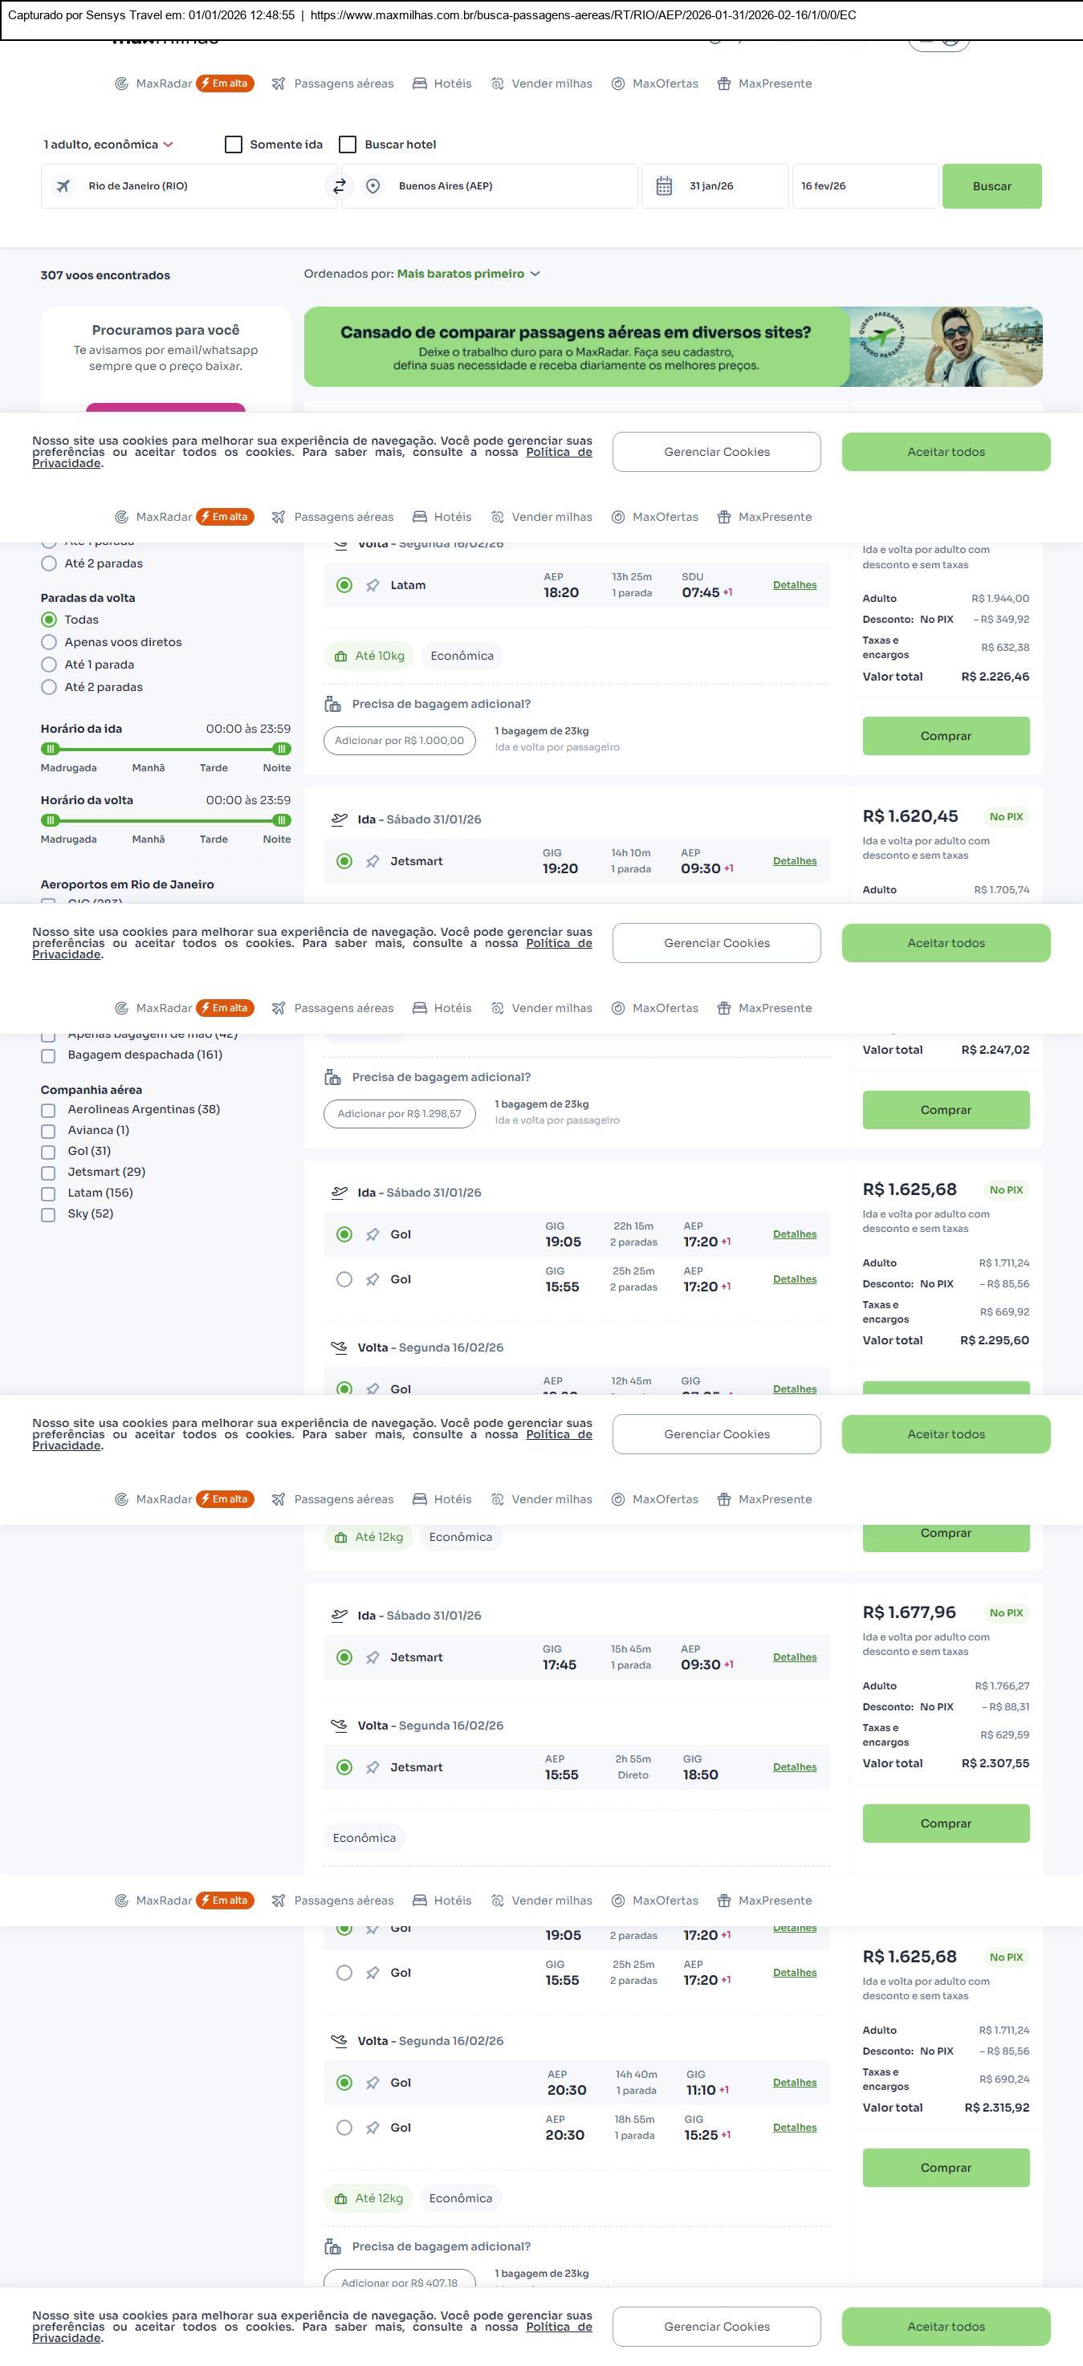This screenshot has height=2366, width=1083.
Task: Click the airplane icon in the Rio de Janeiro field
Action: click(63, 186)
